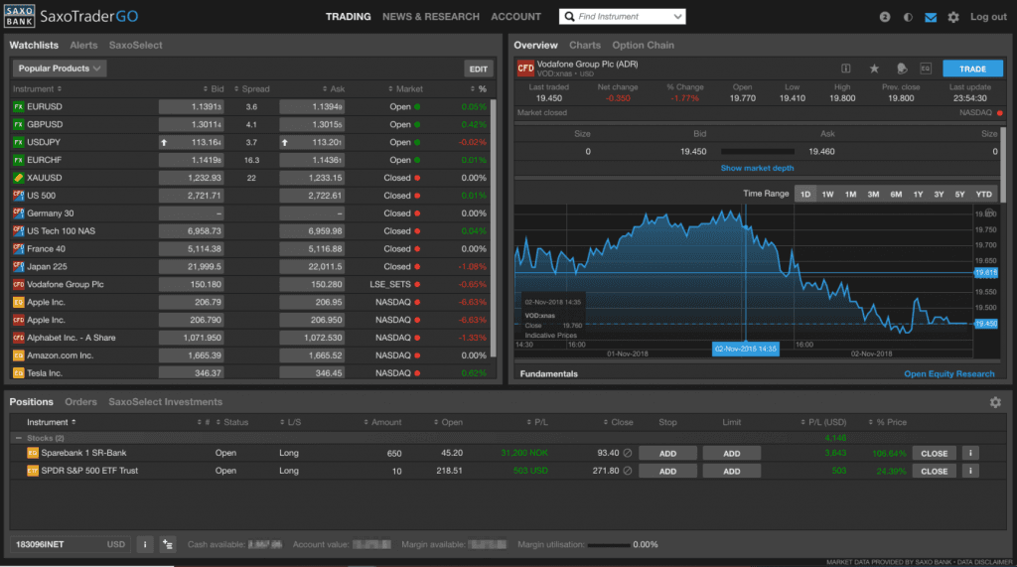Click info icon for Sparebank 1 position
1017x567 pixels.
point(971,453)
